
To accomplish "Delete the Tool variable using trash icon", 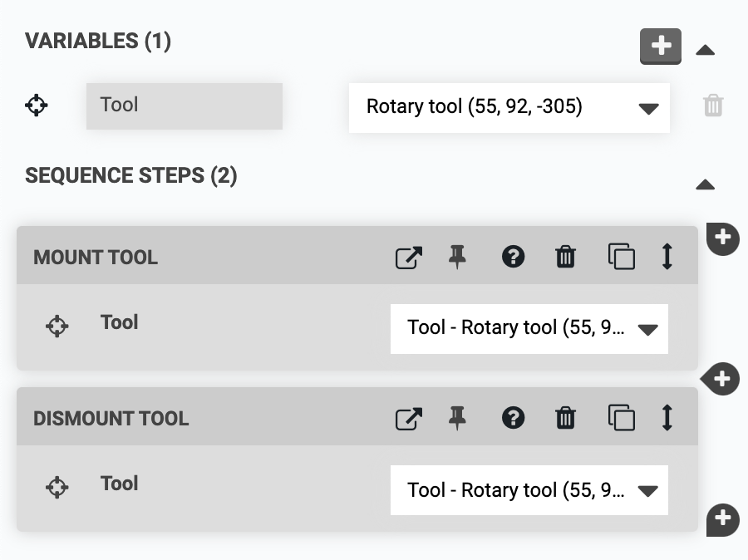I will point(713,106).
